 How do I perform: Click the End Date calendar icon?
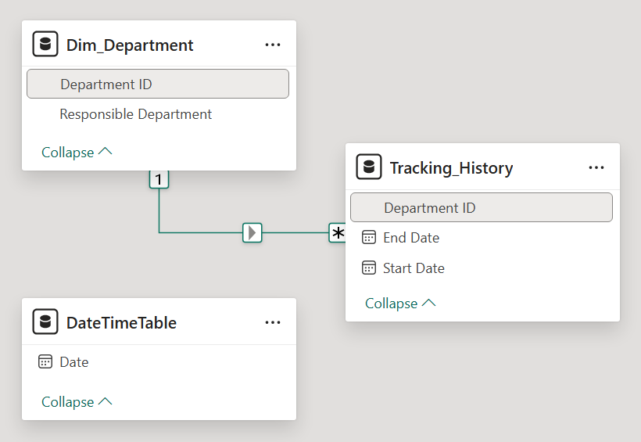click(369, 237)
